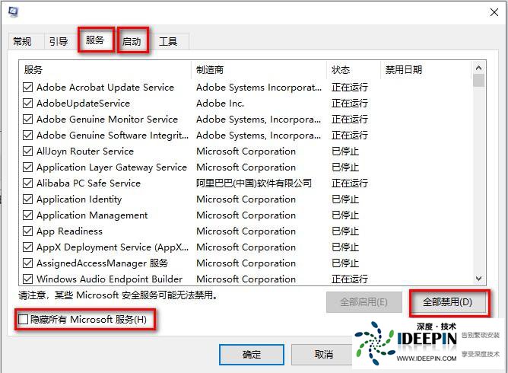
Task: Uncheck Application Layer Gateway Service
Action: [28, 167]
